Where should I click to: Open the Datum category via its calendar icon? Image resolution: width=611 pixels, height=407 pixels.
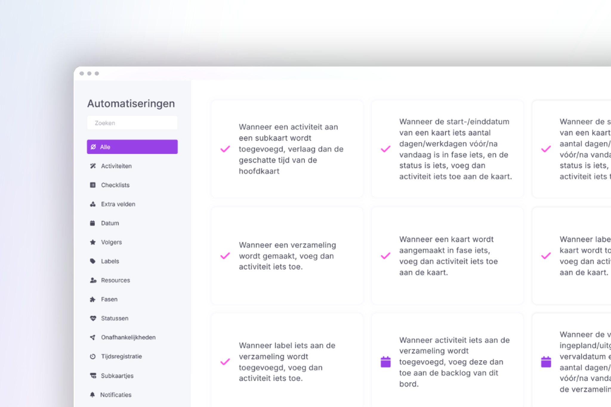93,223
